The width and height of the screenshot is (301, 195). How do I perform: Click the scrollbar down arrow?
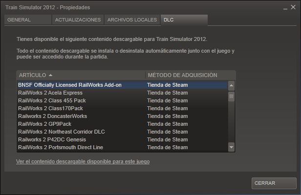(x=232, y=147)
